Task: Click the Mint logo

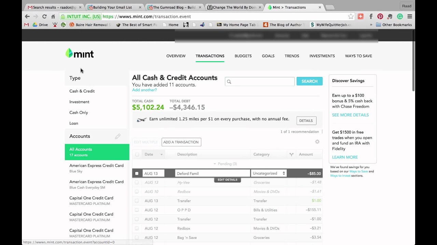Action: click(x=80, y=53)
